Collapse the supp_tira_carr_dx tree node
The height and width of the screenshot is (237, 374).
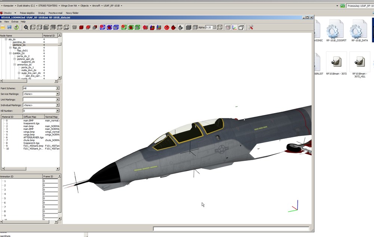[x=19, y=73]
